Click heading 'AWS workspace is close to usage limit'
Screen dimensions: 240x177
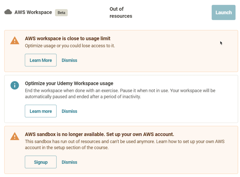(x=68, y=39)
